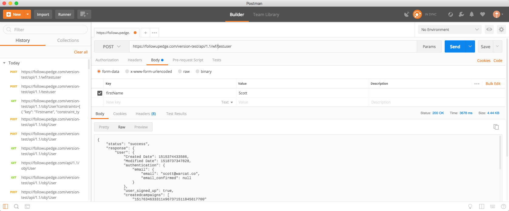Click the Clear all link
Image resolution: width=509 pixels, height=211 pixels.
tap(81, 52)
